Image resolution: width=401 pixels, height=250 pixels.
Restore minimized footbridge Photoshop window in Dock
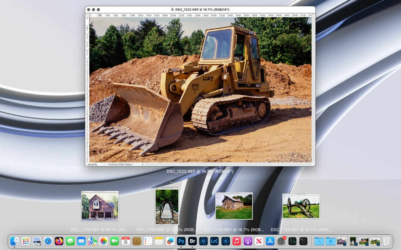pos(353,241)
